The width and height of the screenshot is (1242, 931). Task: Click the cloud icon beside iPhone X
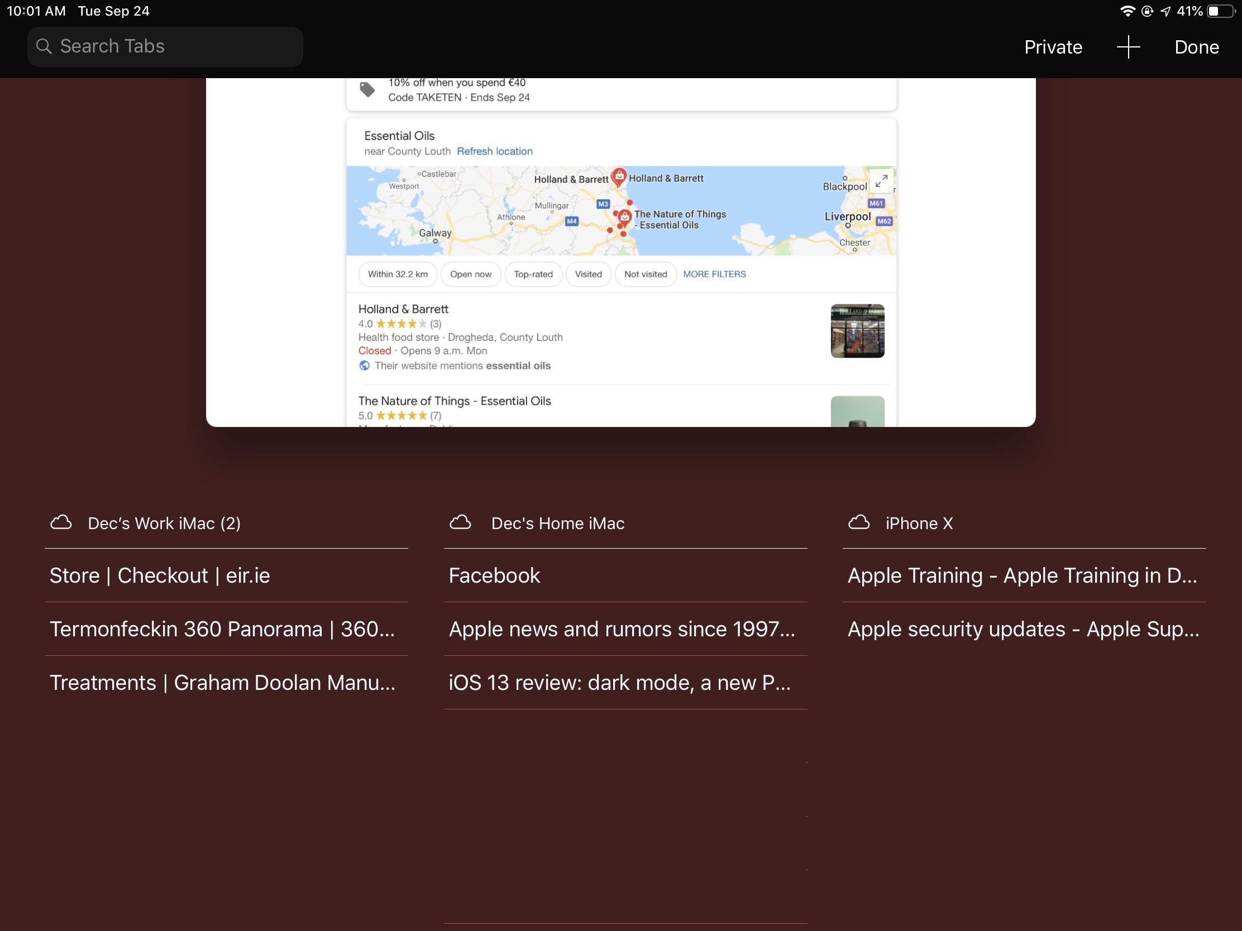(x=858, y=523)
